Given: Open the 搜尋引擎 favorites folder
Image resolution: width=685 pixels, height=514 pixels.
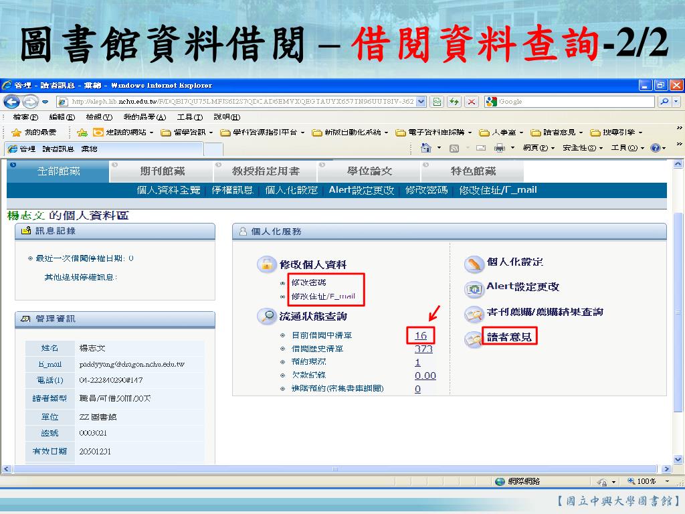Looking at the screenshot, I should point(616,133).
